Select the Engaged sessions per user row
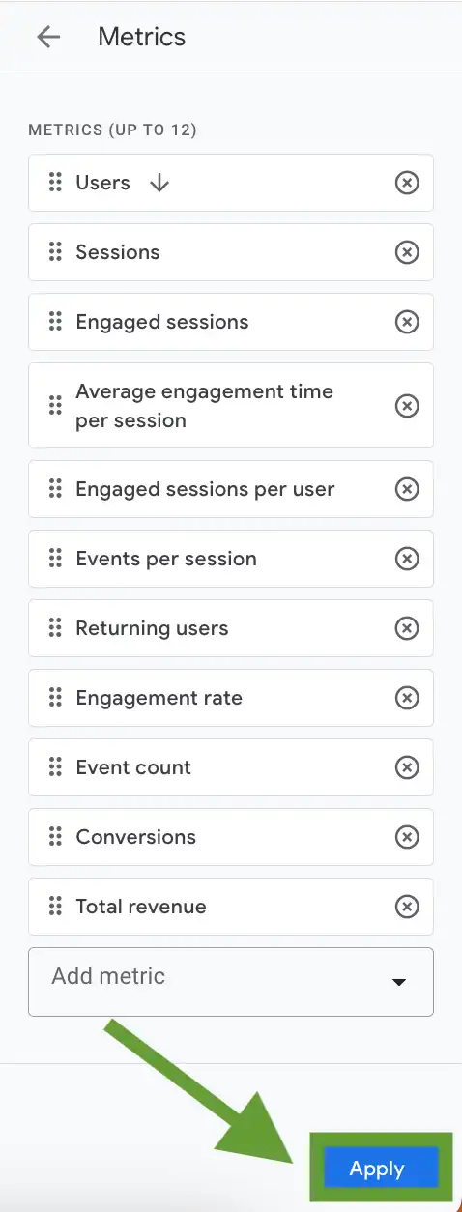Viewport: 462px width, 1212px height. coord(231,489)
